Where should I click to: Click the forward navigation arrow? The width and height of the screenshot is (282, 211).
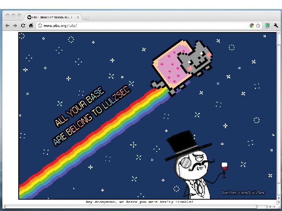pyautogui.click(x=15, y=26)
